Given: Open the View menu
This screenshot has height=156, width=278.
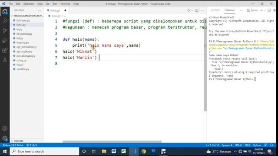Looking at the screenshot, I should coord(40,4).
